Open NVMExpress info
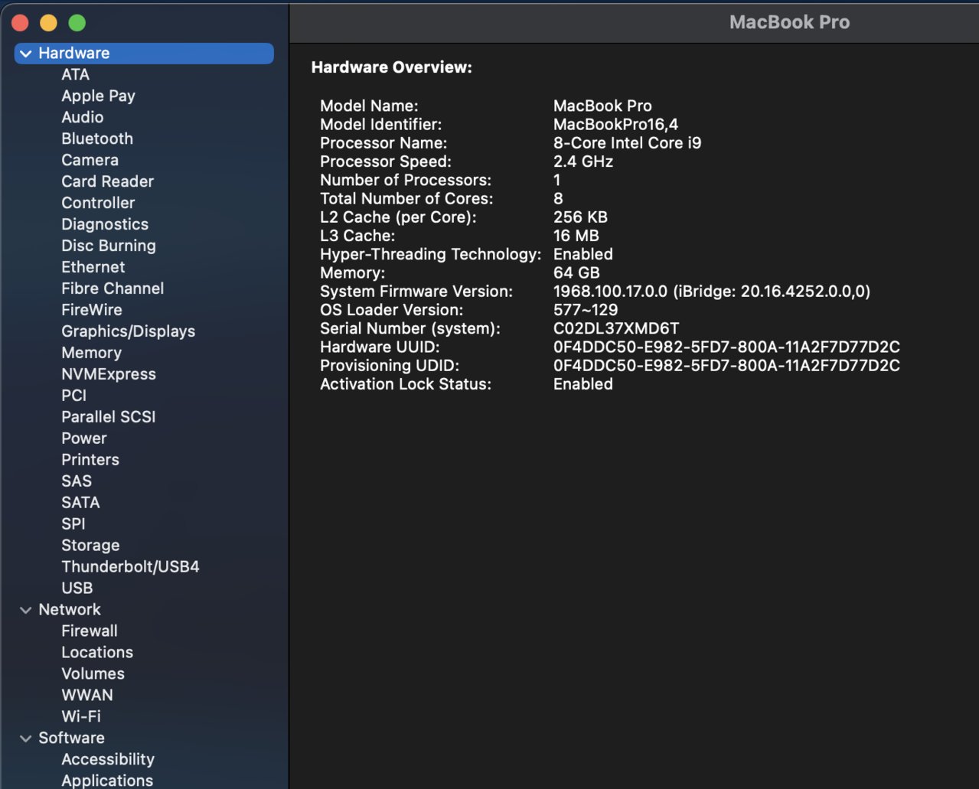The height and width of the screenshot is (789, 979). (x=109, y=375)
